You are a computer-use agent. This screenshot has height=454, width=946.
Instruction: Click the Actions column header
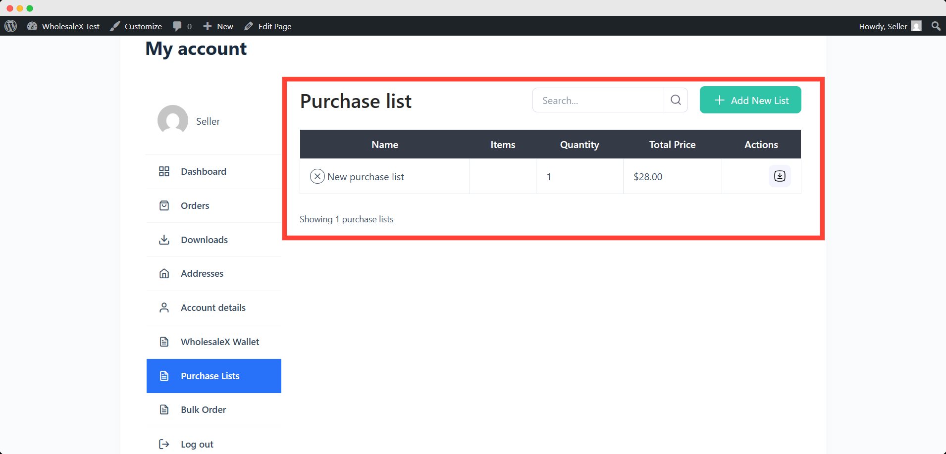click(761, 145)
